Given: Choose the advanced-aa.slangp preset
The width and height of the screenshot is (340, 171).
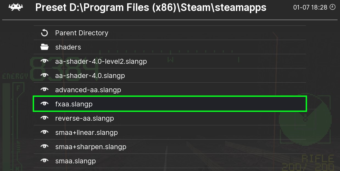Looking at the screenshot, I should pos(88,90).
